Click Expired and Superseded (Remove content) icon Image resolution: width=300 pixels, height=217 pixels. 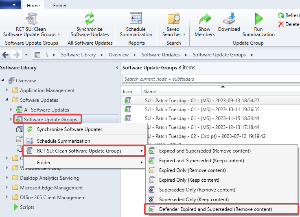(151, 150)
